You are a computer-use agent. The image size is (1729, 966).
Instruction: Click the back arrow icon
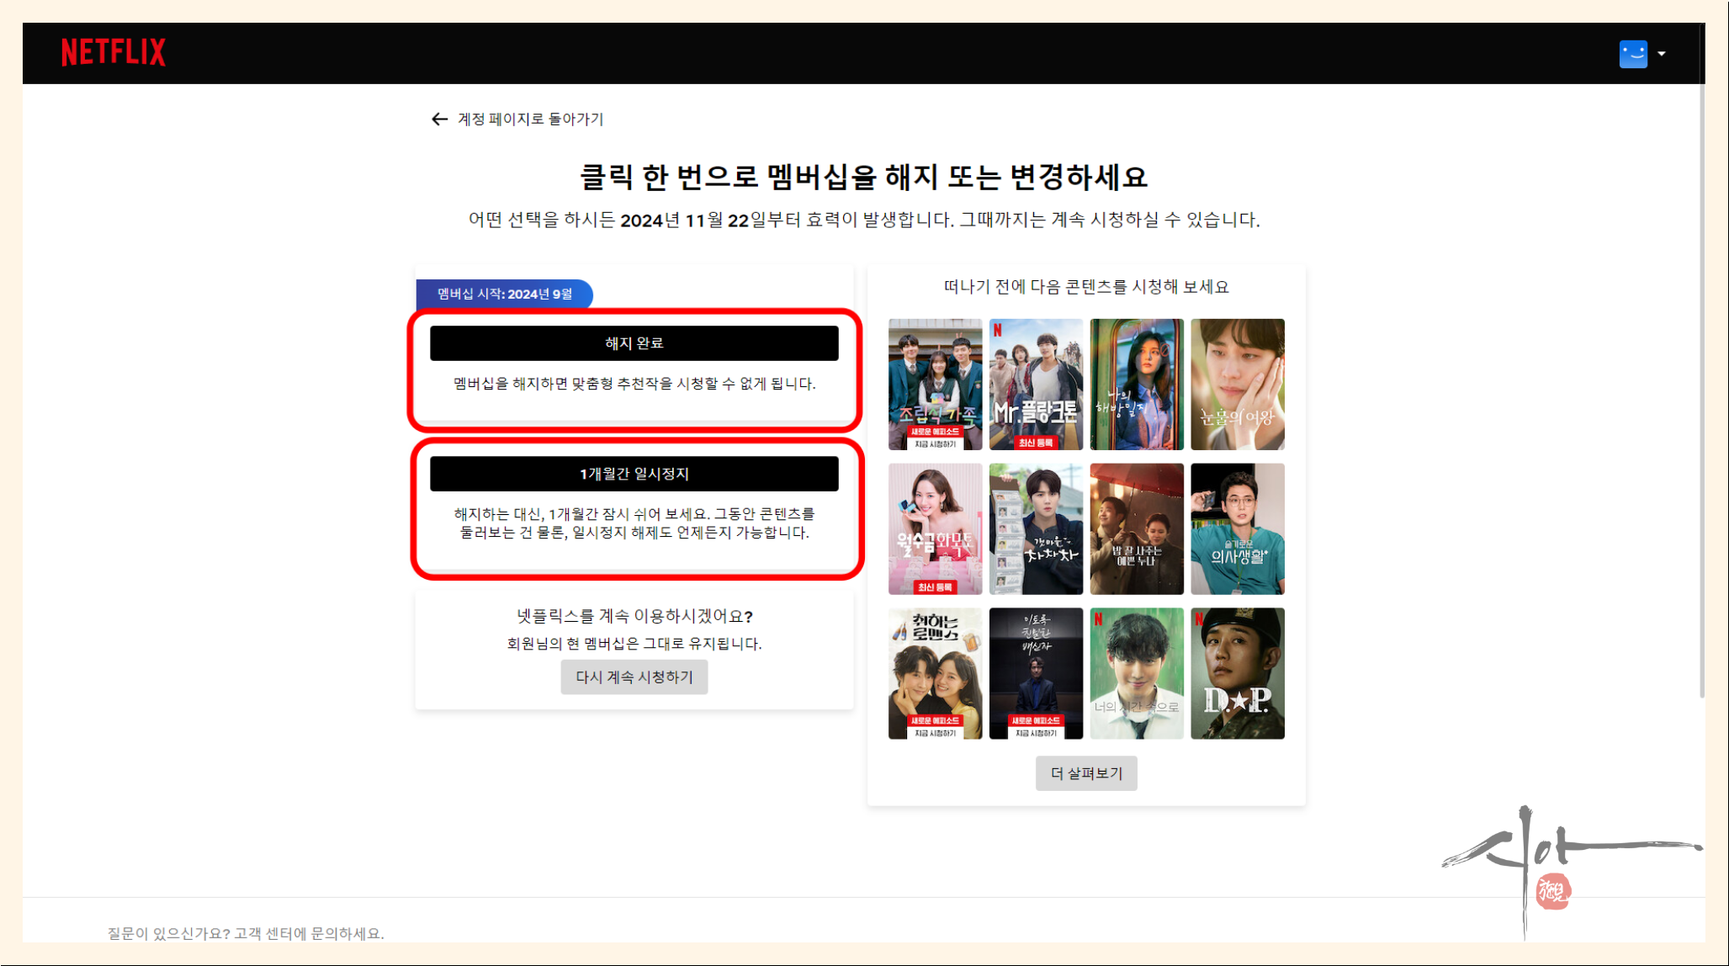tap(439, 119)
